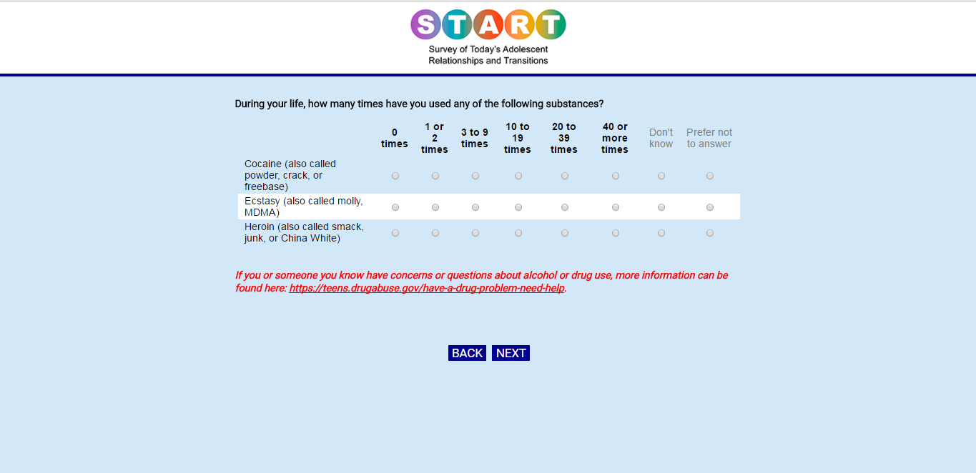Click the 'Survey of Today's Adolescent' subtitle
The height and width of the screenshot is (473, 976).
(488, 49)
